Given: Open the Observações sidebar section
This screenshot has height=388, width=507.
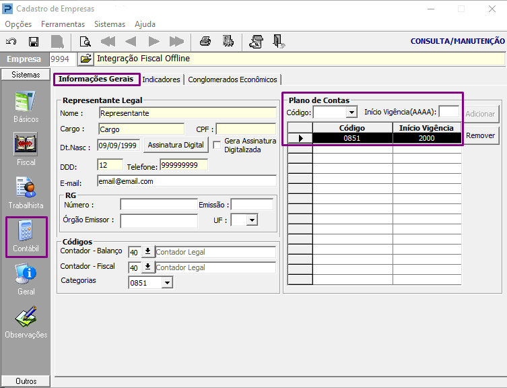Looking at the screenshot, I should click(x=26, y=322).
